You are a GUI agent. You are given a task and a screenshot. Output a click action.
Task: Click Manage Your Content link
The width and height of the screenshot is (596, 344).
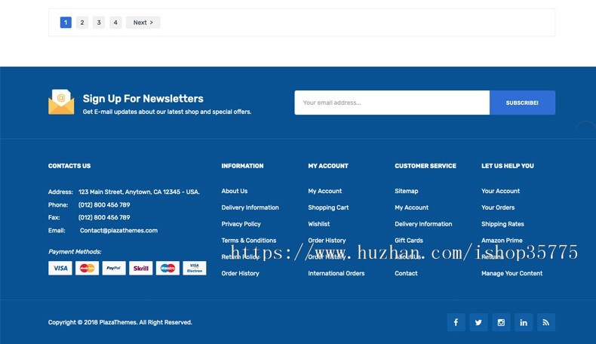[512, 273]
